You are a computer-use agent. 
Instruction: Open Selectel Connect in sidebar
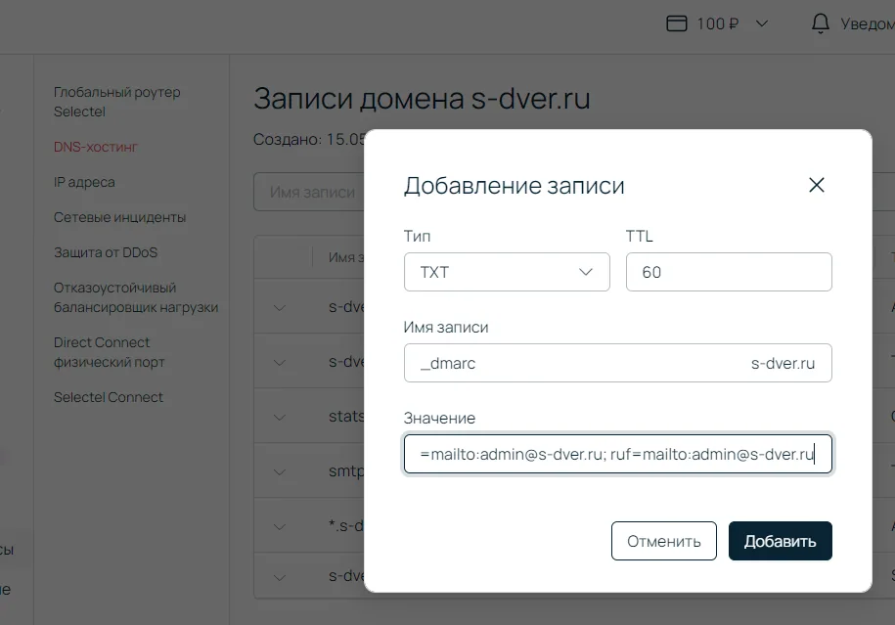click(x=109, y=397)
